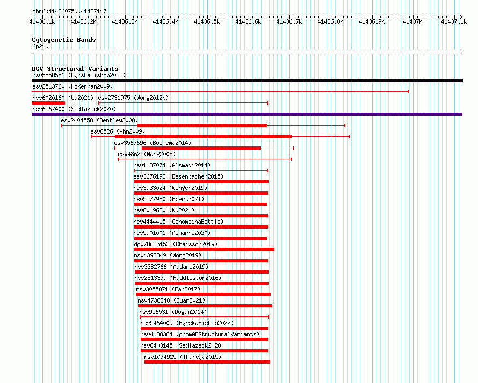Open nsv6019620 (Wu2021) label

164,210
